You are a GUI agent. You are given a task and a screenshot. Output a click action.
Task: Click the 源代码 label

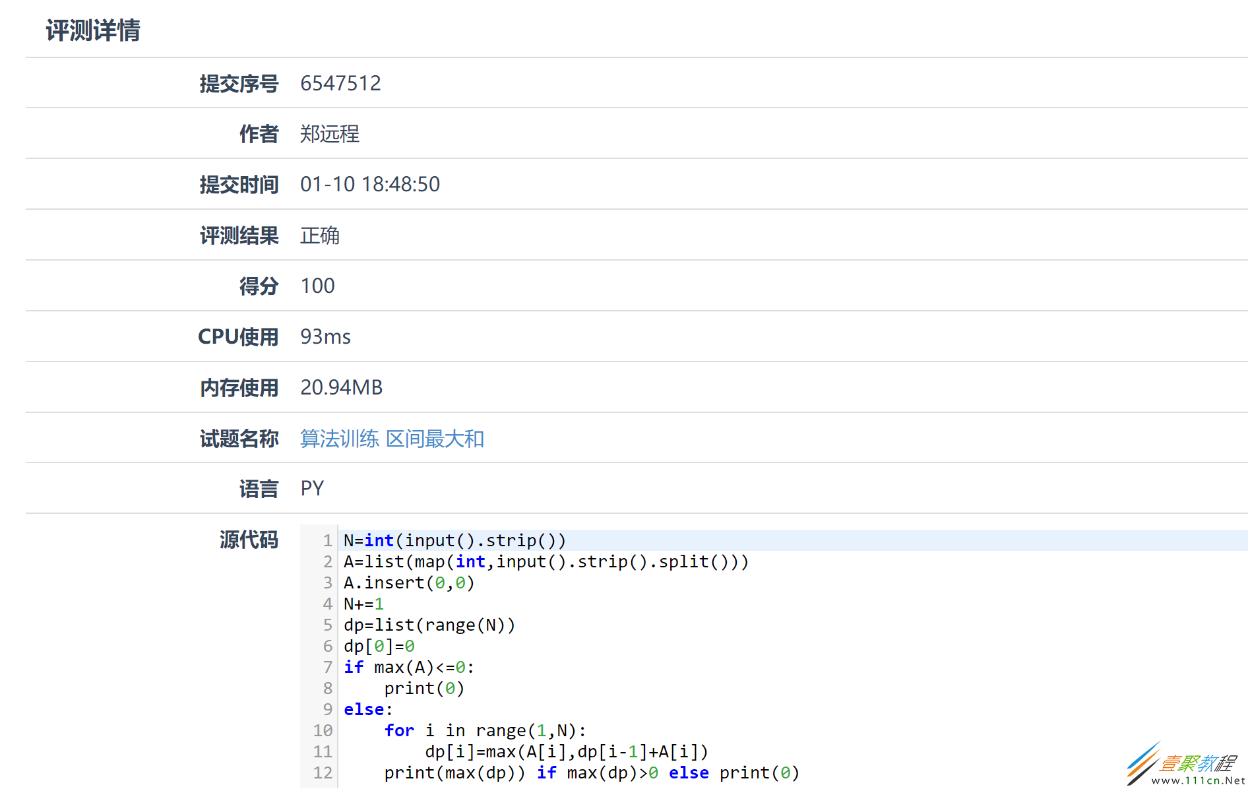[249, 540]
